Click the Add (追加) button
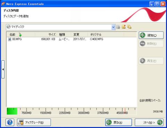 151,35
